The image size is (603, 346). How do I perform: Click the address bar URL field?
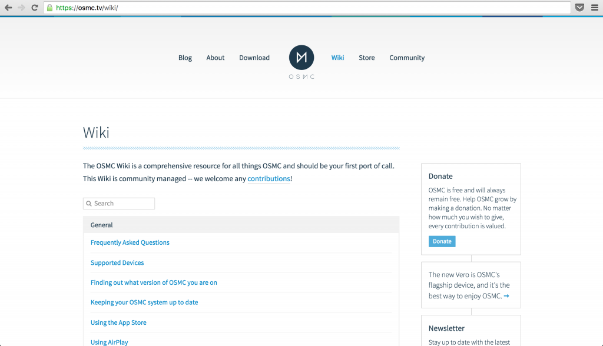[x=307, y=8]
